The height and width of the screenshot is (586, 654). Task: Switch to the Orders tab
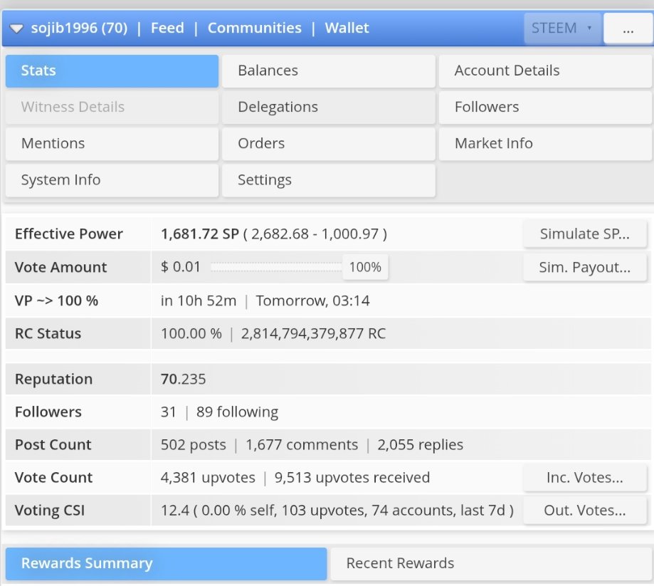point(329,144)
